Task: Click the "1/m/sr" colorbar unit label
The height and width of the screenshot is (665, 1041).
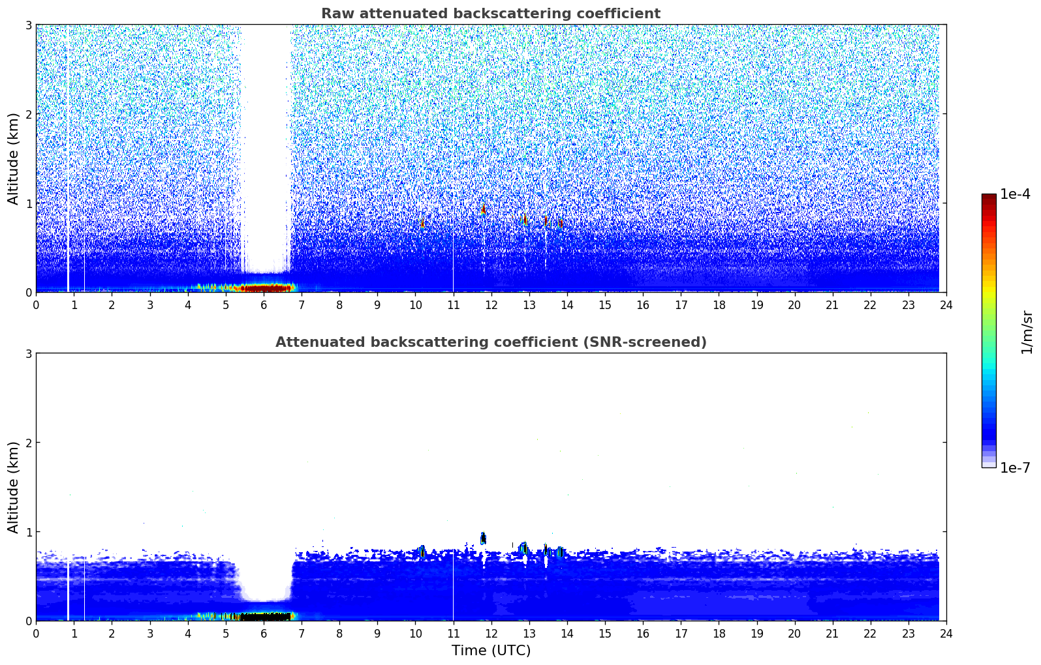Action: [x=1027, y=332]
